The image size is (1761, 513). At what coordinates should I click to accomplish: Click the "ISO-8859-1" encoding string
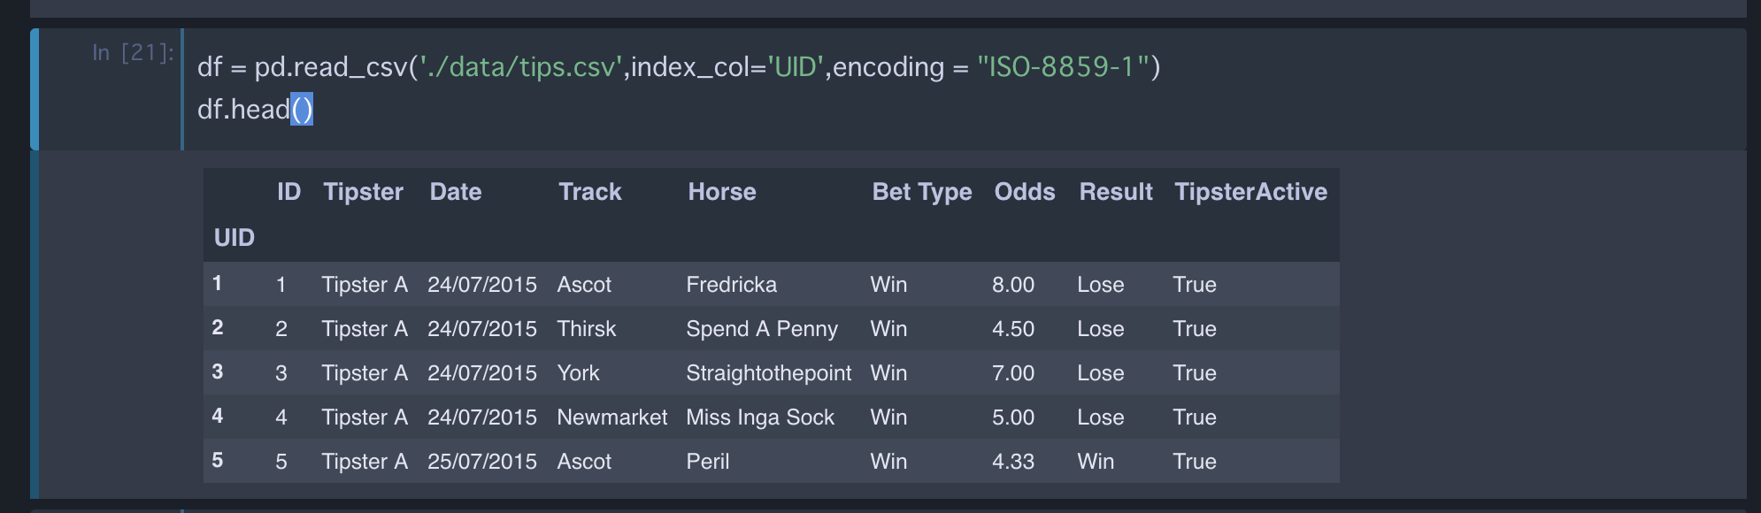[x=1063, y=67]
